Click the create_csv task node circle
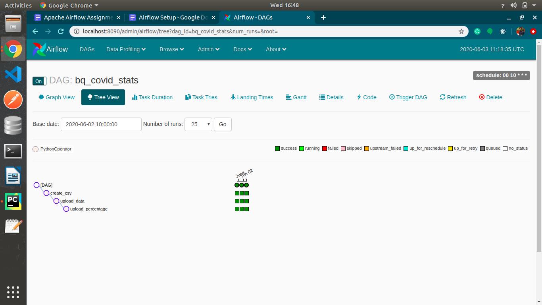542x305 pixels. tap(46, 193)
